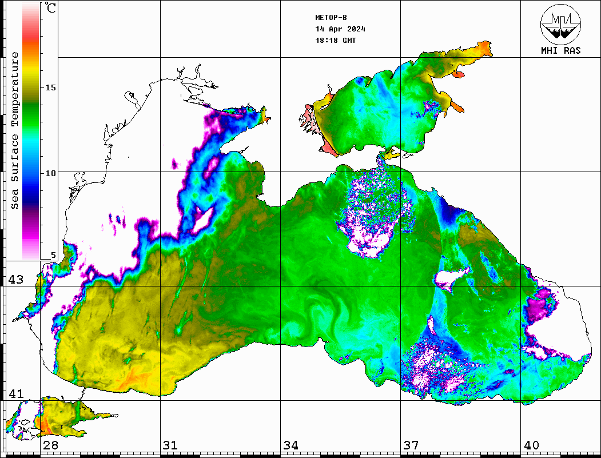Click the °C unit label
Screen dimensions: 601x458
point(50,7)
